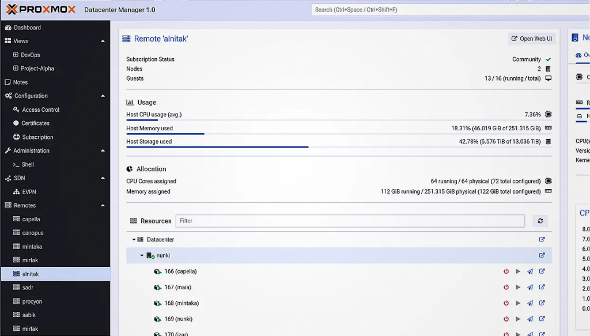Open the Web UI for alnitak

[531, 39]
